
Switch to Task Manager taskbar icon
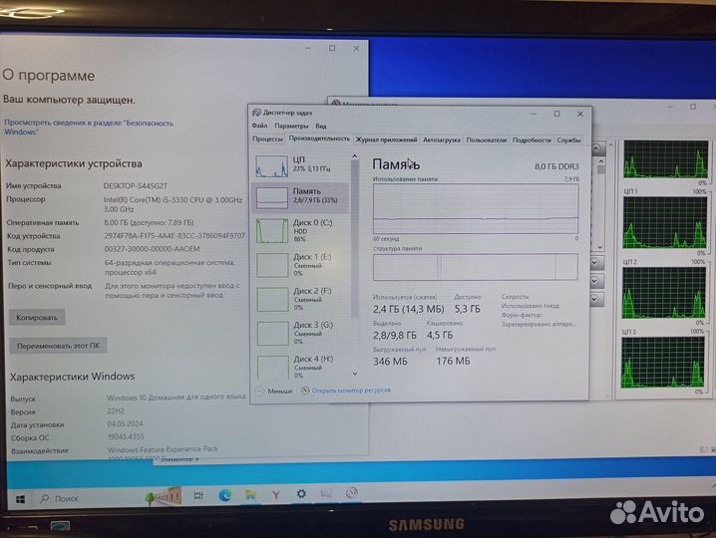326,494
